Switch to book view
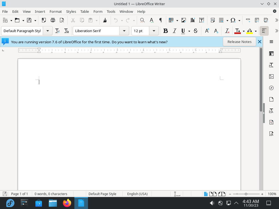The height and width of the screenshot is (209, 279). [222, 194]
